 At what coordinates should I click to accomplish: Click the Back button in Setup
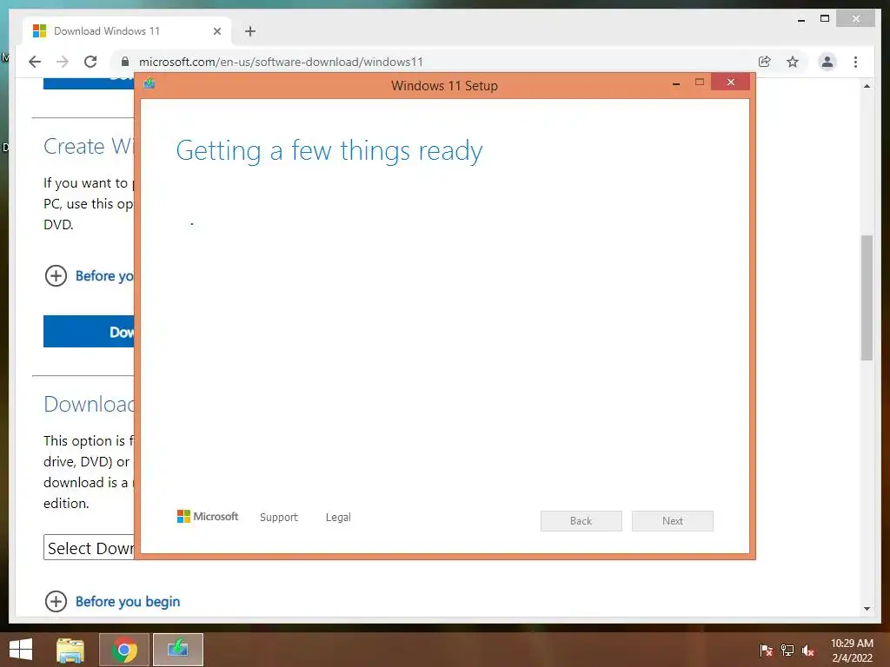click(581, 521)
